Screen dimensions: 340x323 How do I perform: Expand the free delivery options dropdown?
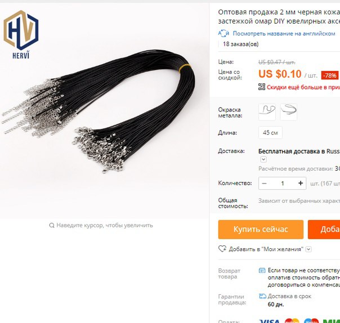263,160
